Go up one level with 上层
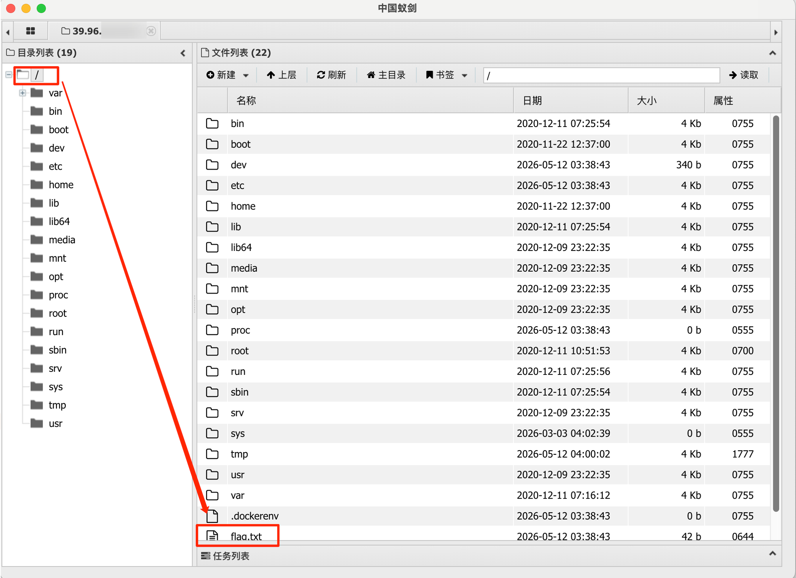Viewport: 796px width, 578px height. (x=281, y=75)
